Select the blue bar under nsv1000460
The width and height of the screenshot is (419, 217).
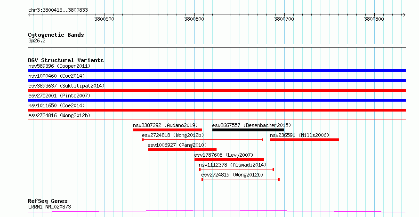(x=217, y=80)
